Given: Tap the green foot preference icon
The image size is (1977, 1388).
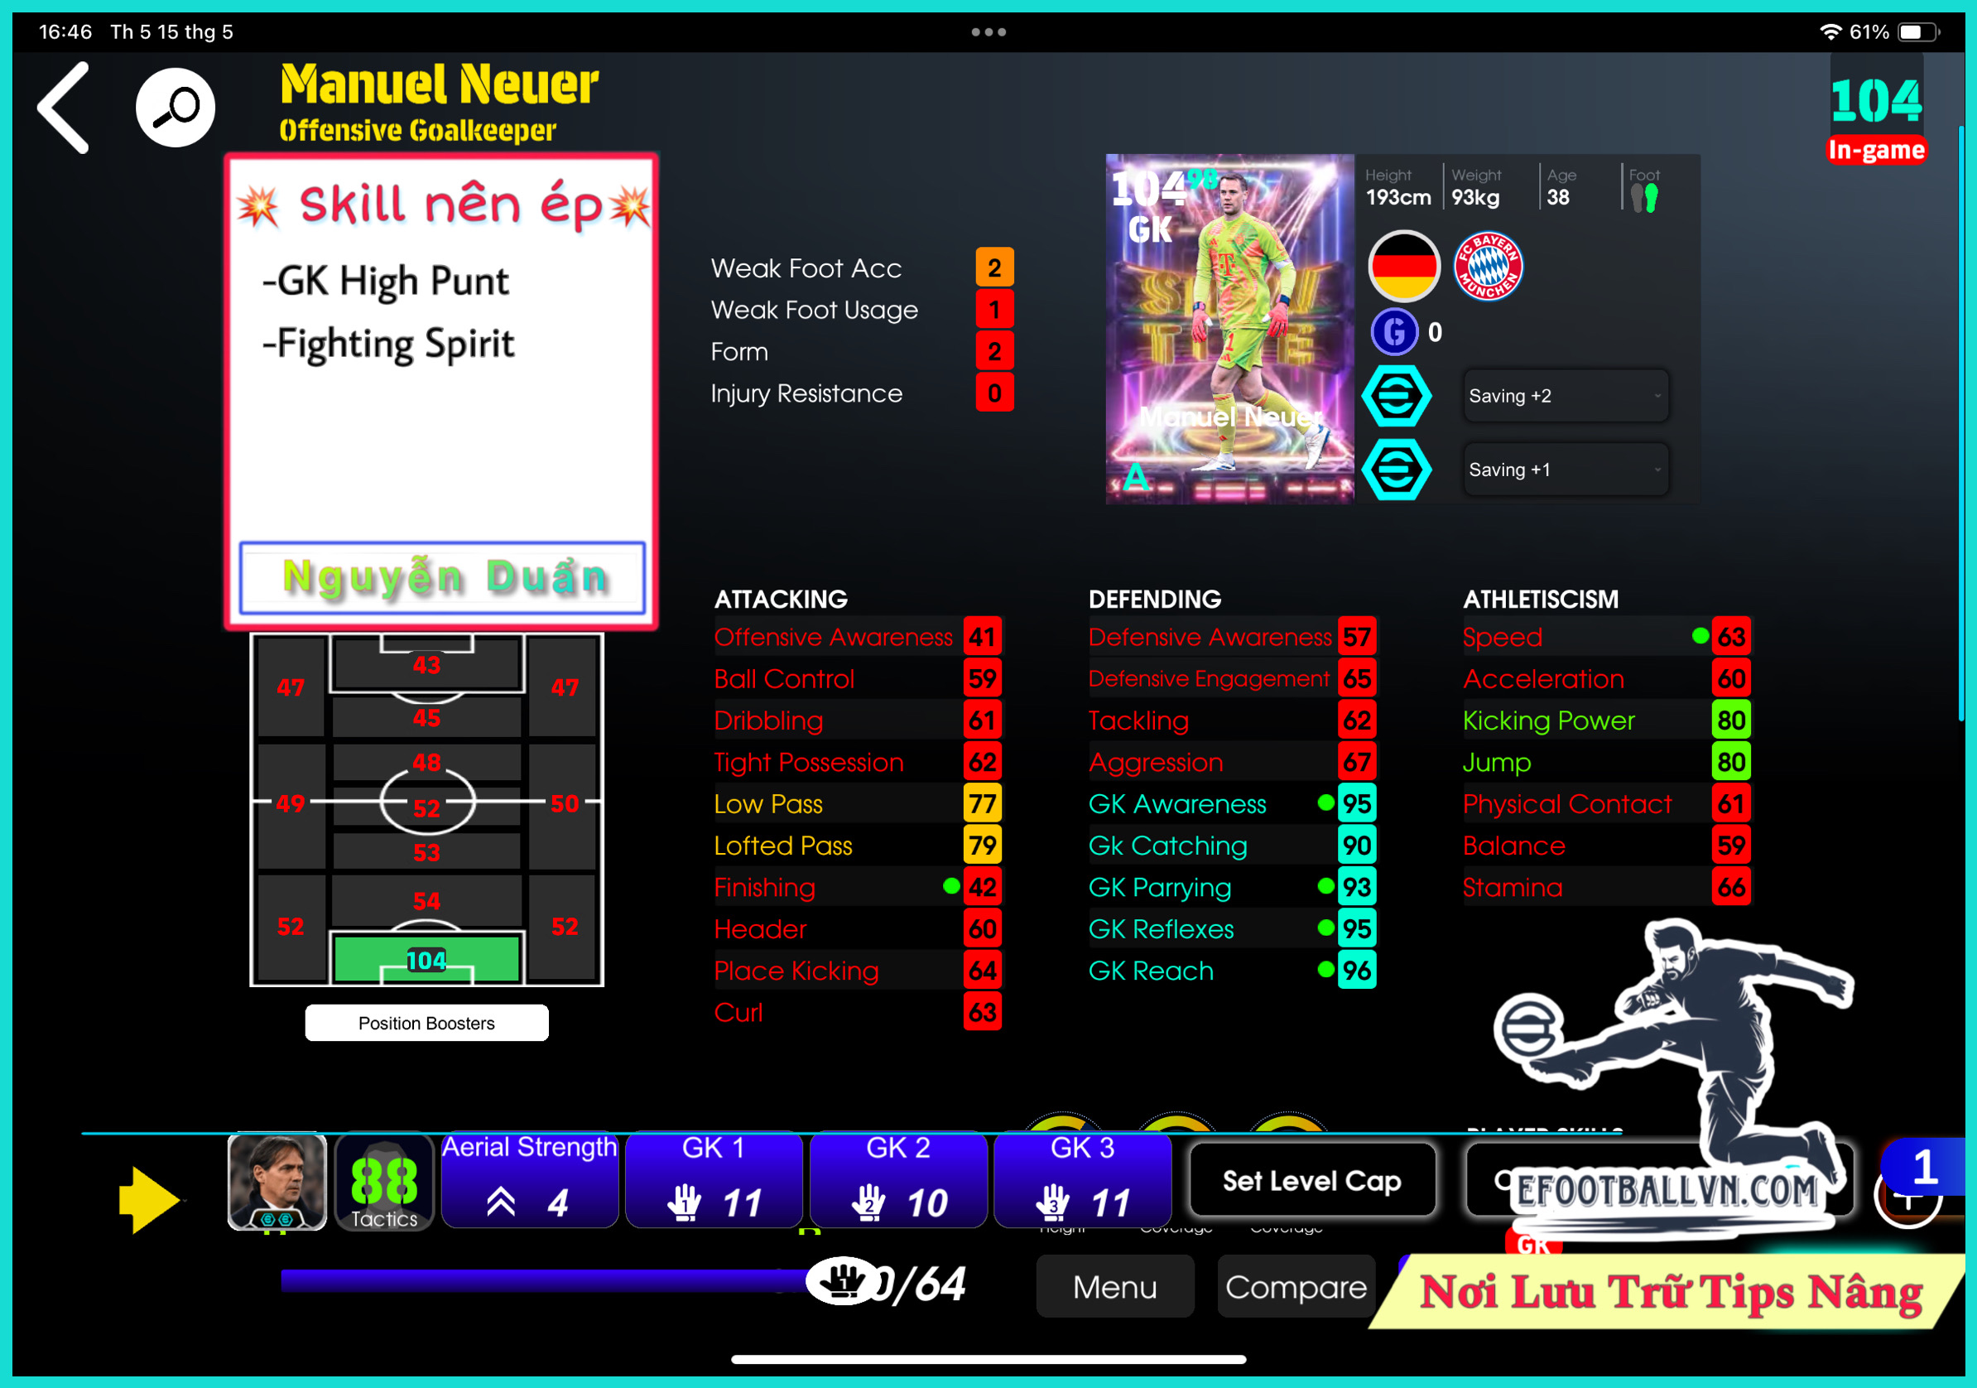Looking at the screenshot, I should click(1651, 199).
